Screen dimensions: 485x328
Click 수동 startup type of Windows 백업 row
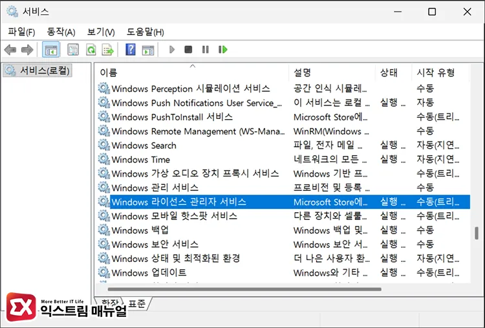(426, 230)
